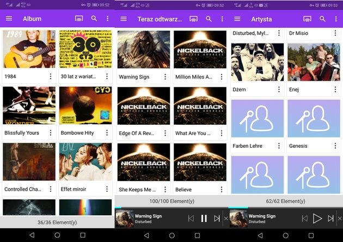Open the 30 lat z wariat... album cover

85,49
